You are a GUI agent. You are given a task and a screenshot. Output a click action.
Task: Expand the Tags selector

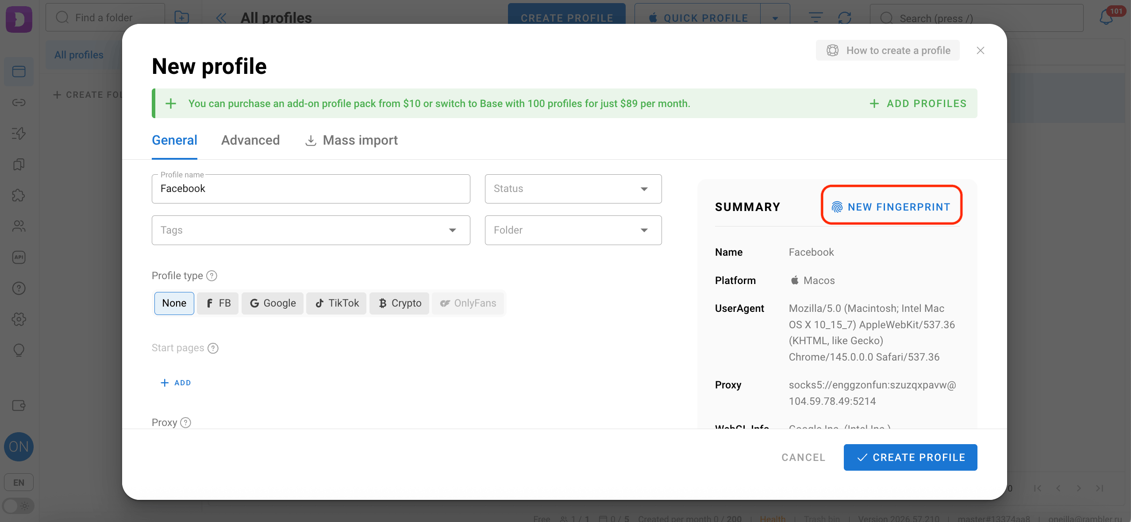pyautogui.click(x=310, y=230)
